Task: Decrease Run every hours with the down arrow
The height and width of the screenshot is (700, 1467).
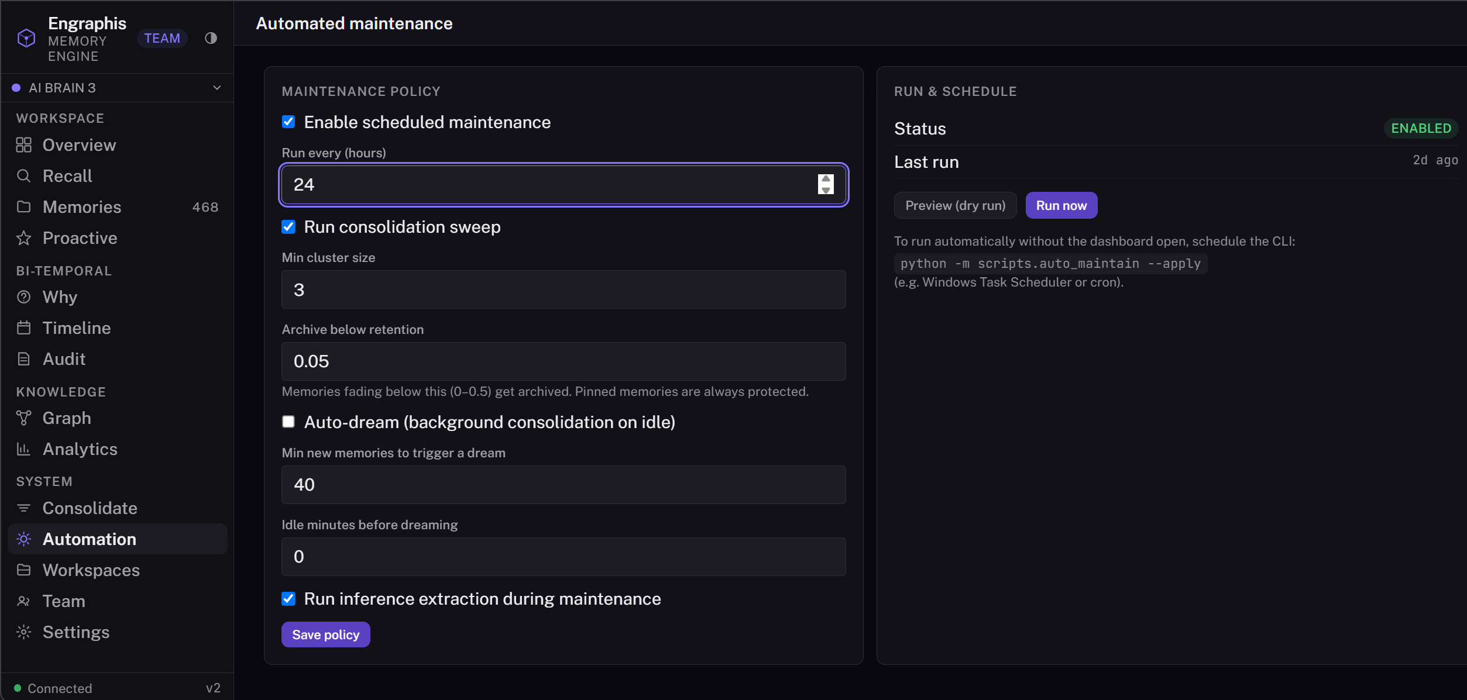Action: click(826, 189)
